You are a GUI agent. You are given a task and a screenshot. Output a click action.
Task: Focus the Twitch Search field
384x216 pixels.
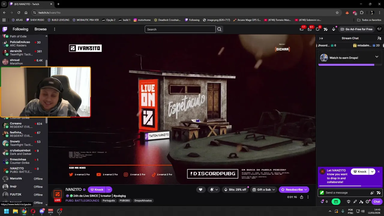[x=180, y=29]
